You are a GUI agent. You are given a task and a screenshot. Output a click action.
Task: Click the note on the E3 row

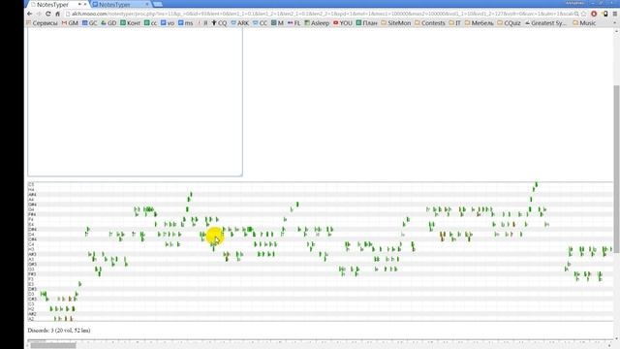[79, 284]
